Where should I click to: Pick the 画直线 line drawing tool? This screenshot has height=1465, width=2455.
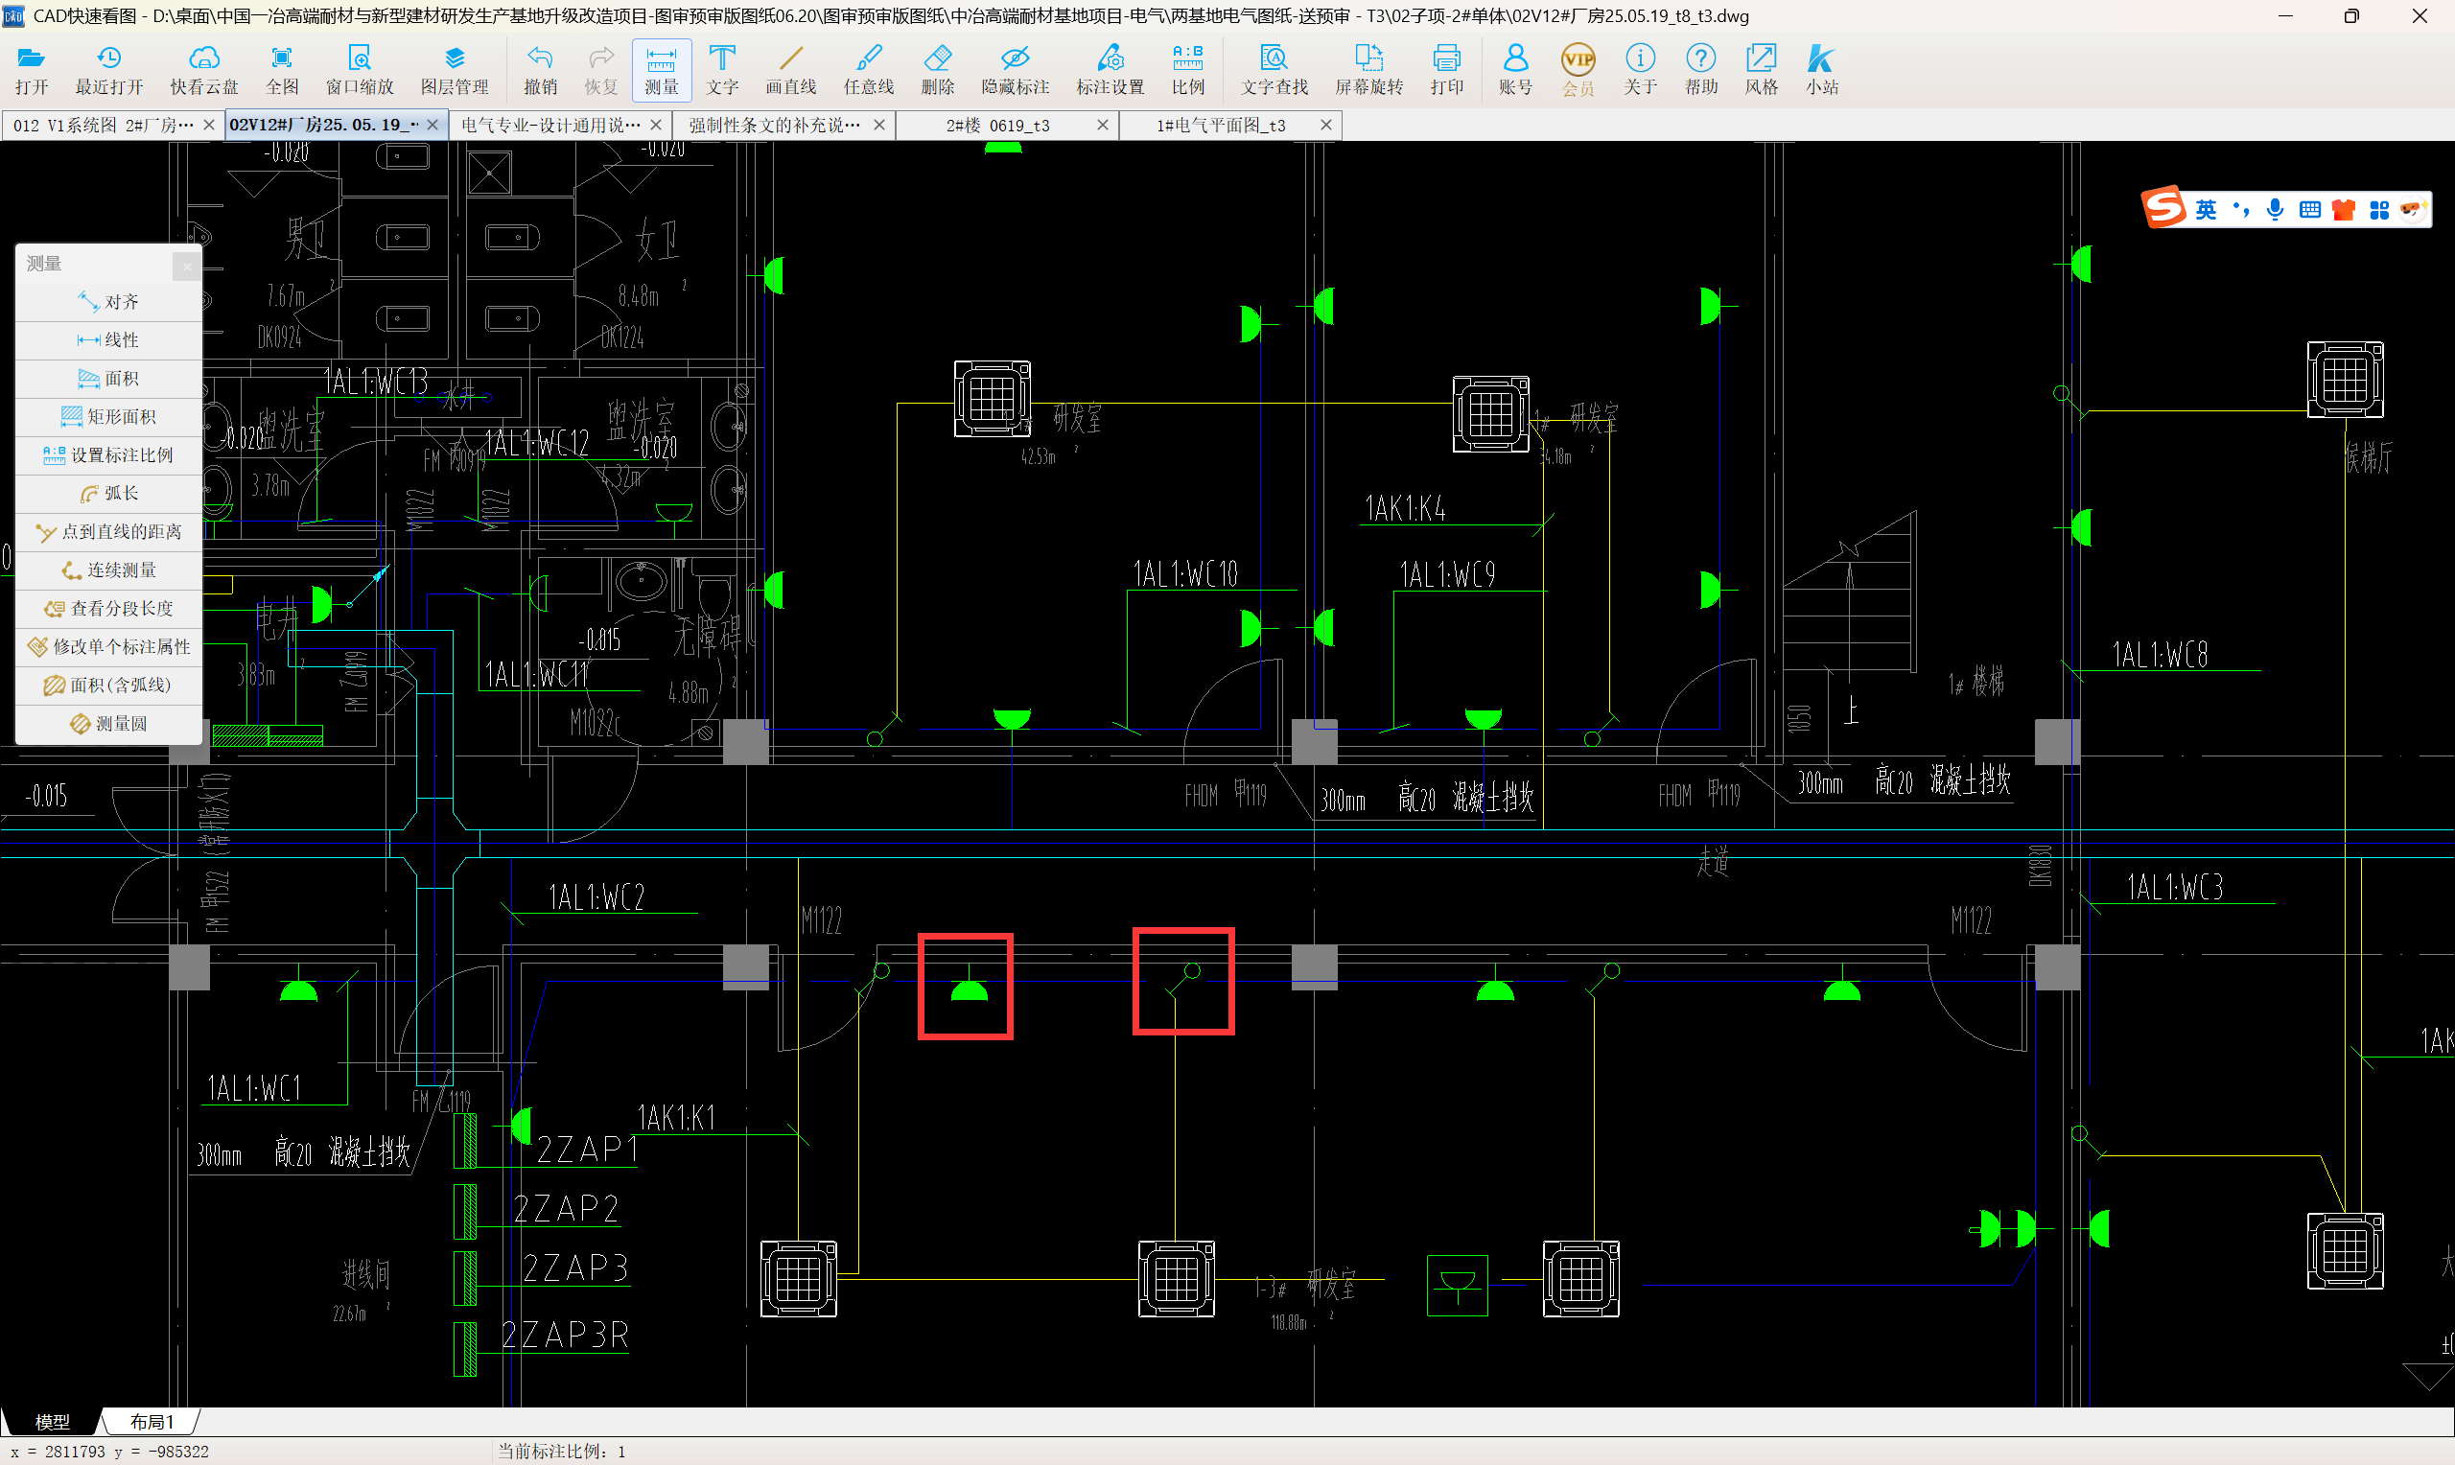pos(791,71)
